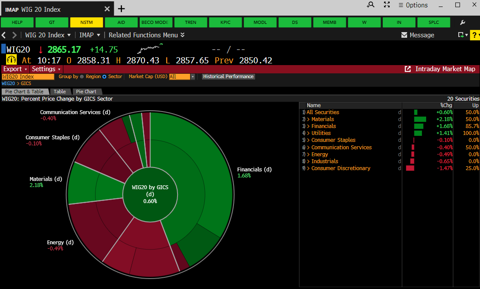This screenshot has height=289, width=480.
Task: Switch to the Pie Chart tab
Action: [x=86, y=92]
